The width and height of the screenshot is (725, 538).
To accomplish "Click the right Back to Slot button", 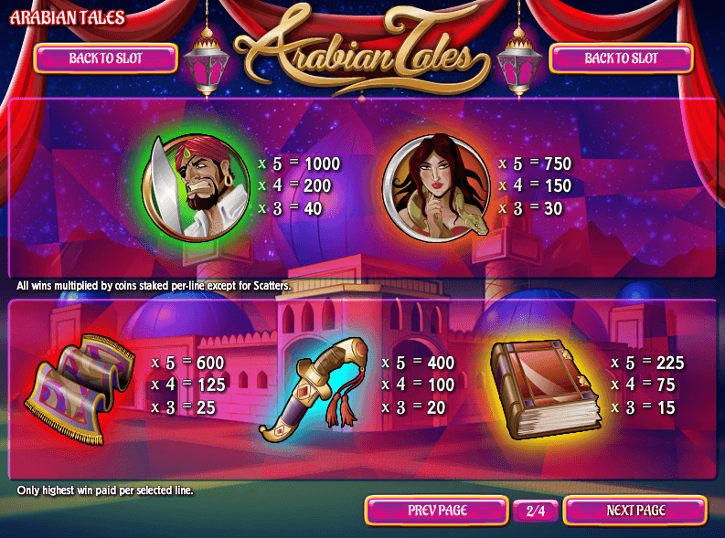I will tap(621, 58).
